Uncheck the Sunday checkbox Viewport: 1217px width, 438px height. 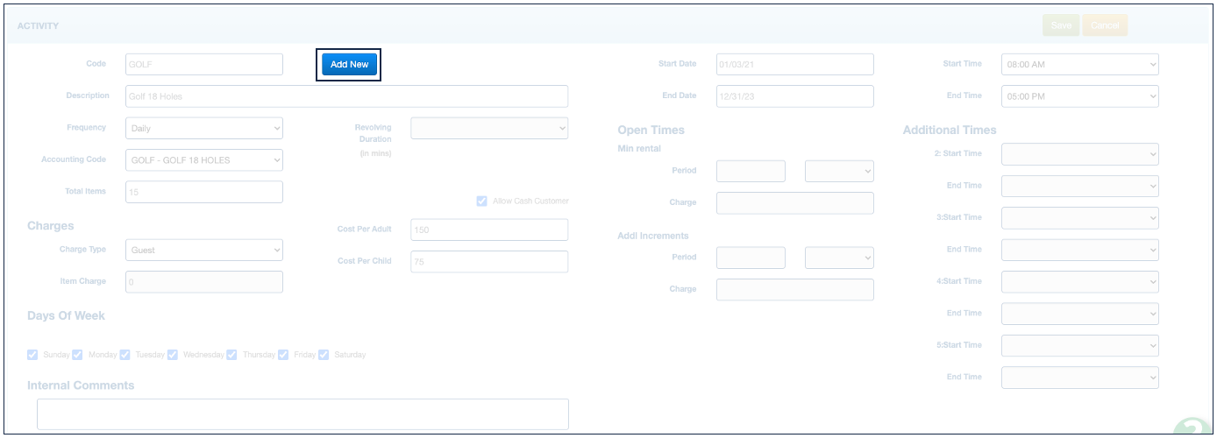coord(32,355)
